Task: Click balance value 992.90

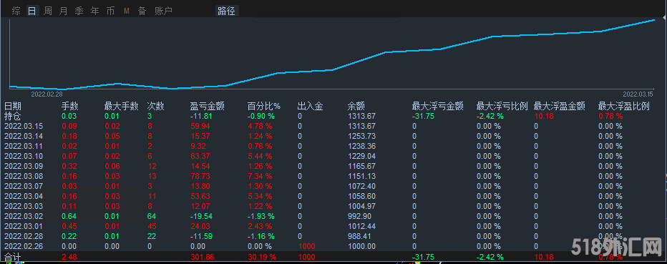Action: point(359,216)
